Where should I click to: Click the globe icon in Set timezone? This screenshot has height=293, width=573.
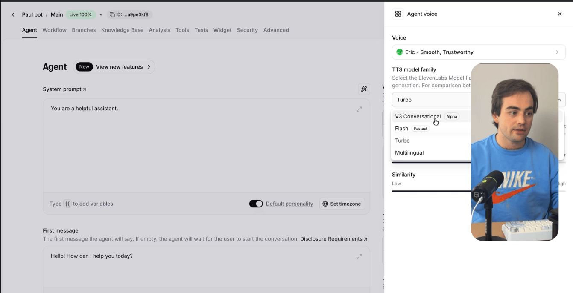point(325,204)
